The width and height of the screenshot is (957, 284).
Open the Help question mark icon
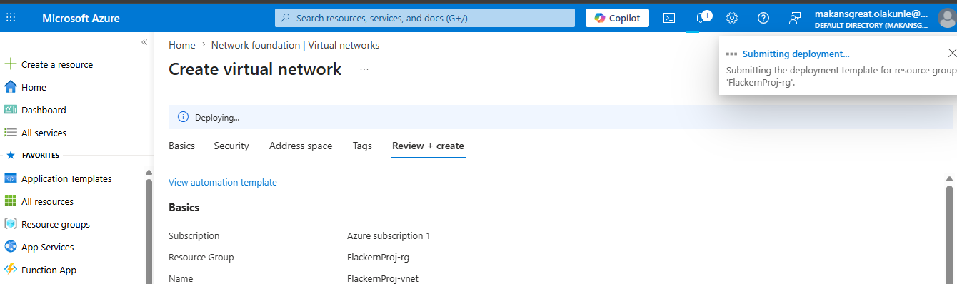763,18
